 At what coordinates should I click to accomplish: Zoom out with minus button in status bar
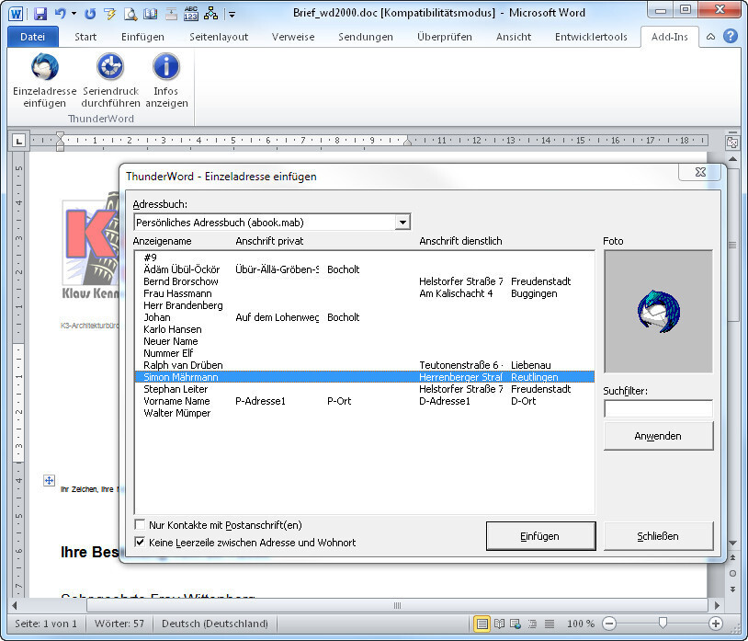coord(609,624)
